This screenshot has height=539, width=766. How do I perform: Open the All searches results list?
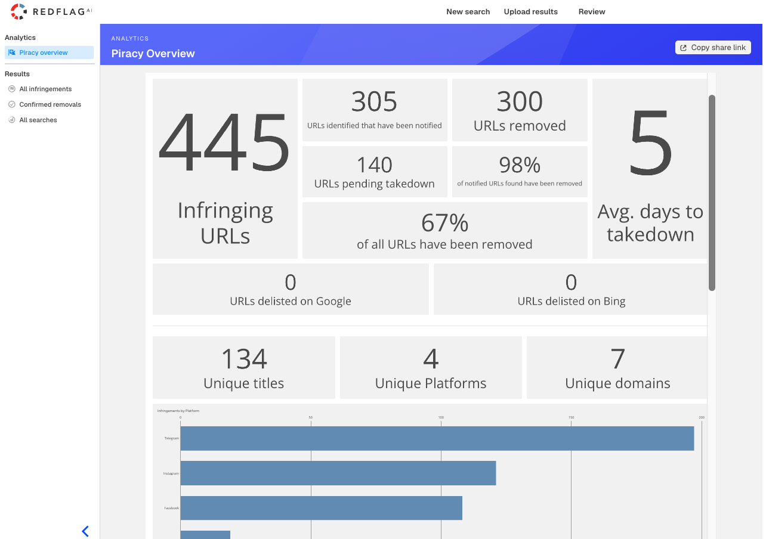(x=38, y=120)
